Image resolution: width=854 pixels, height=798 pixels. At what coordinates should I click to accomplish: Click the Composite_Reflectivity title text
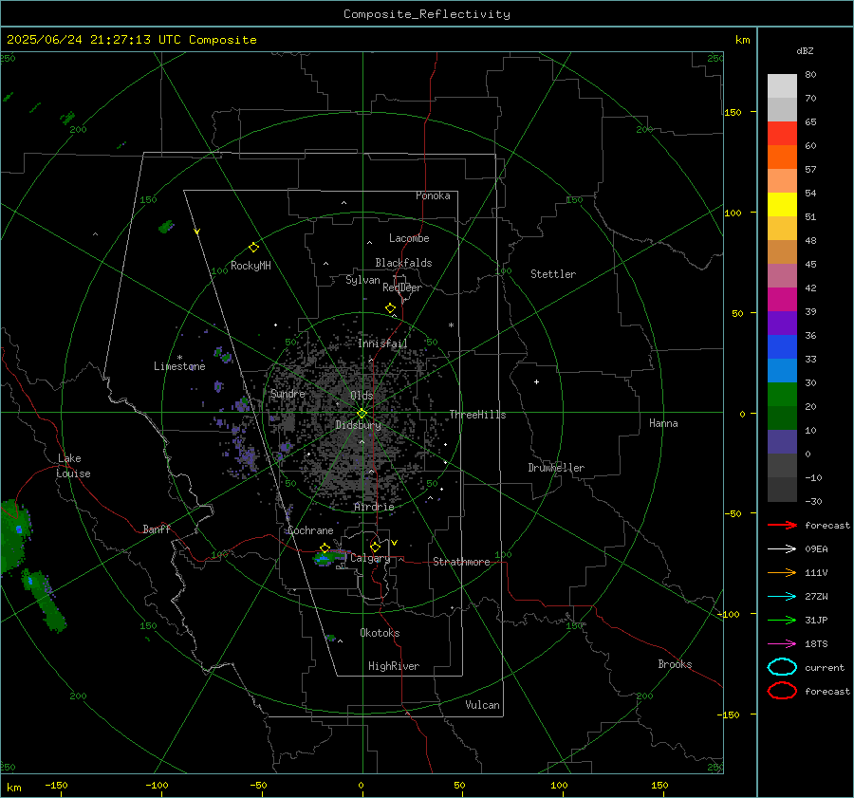[426, 14]
